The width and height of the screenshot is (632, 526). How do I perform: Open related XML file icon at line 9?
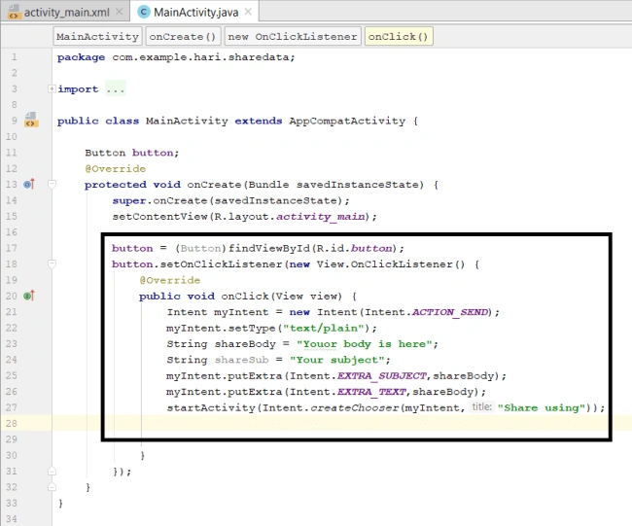[31, 120]
